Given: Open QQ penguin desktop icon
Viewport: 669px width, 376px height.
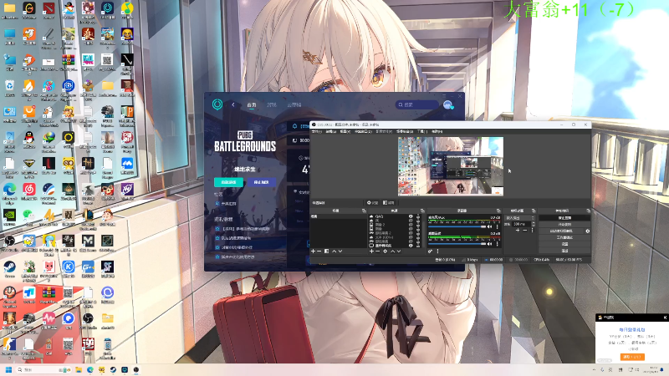Looking at the screenshot, I should click(29, 137).
